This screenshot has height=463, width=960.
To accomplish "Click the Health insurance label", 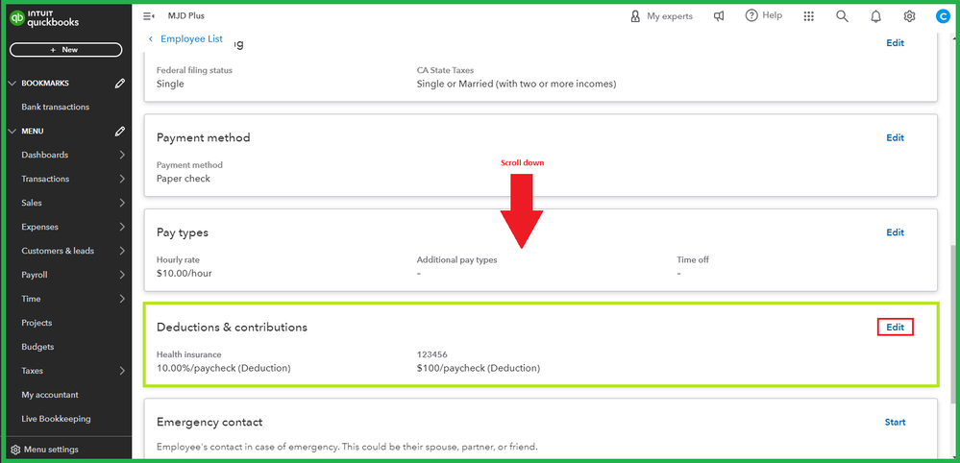I will pos(188,354).
